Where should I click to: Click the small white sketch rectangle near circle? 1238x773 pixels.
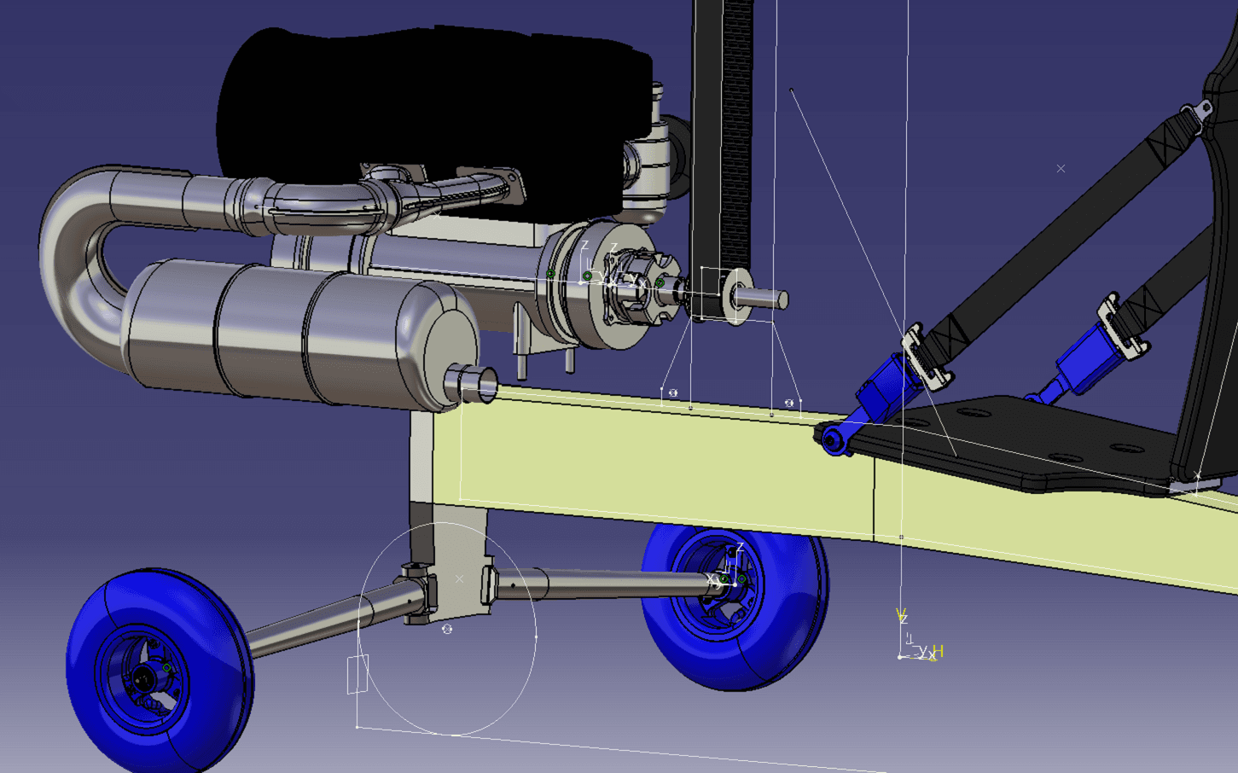357,674
